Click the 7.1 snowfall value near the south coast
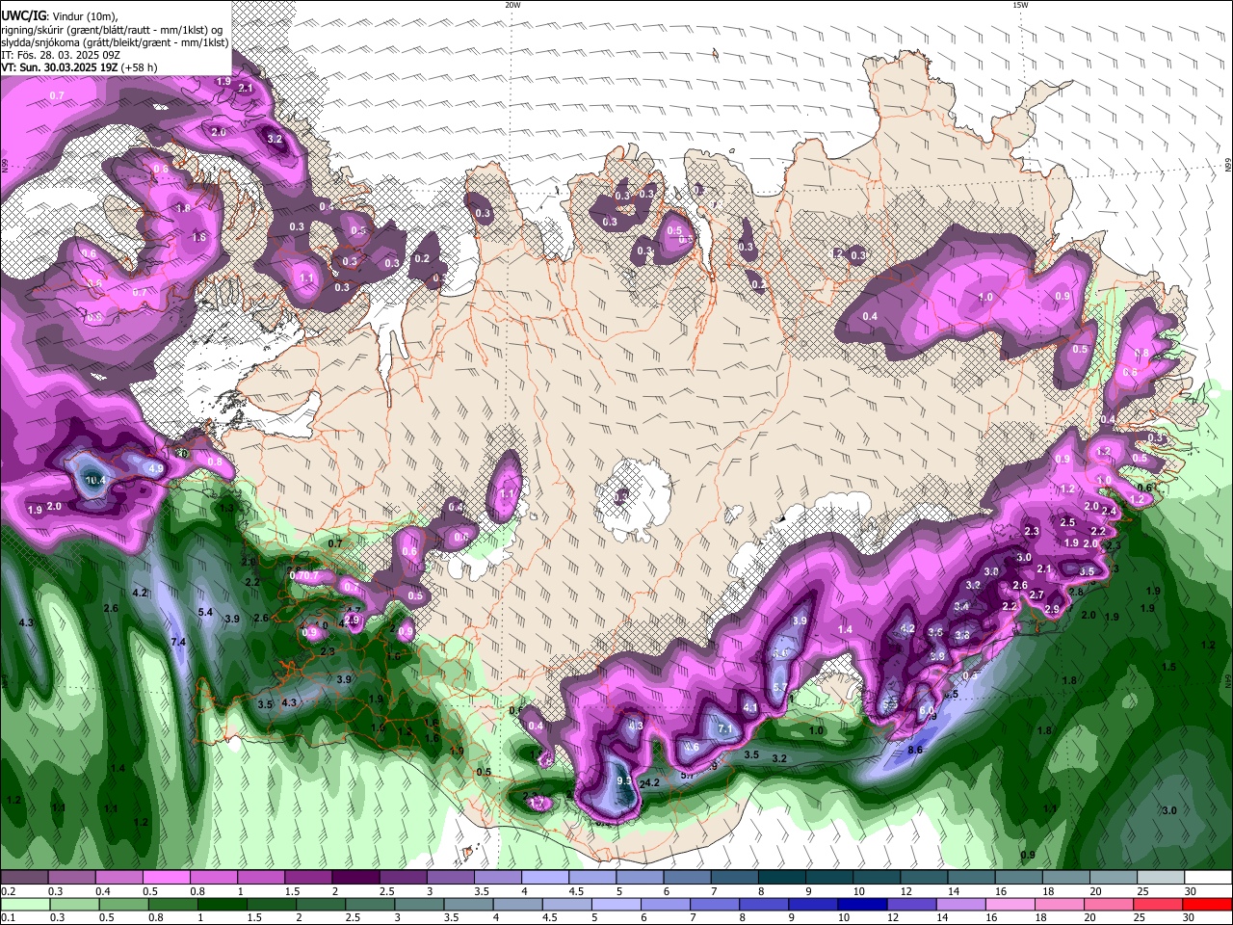The image size is (1233, 925). pos(725,729)
